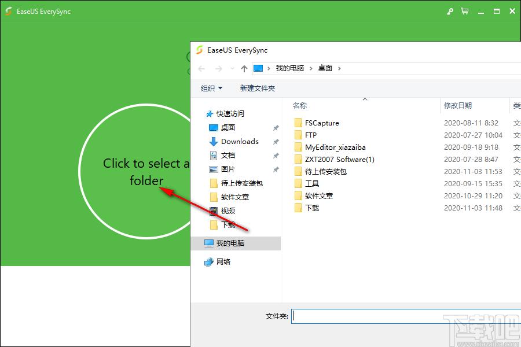Select 下载 in the navigation pane
521x347 pixels.
point(228,225)
